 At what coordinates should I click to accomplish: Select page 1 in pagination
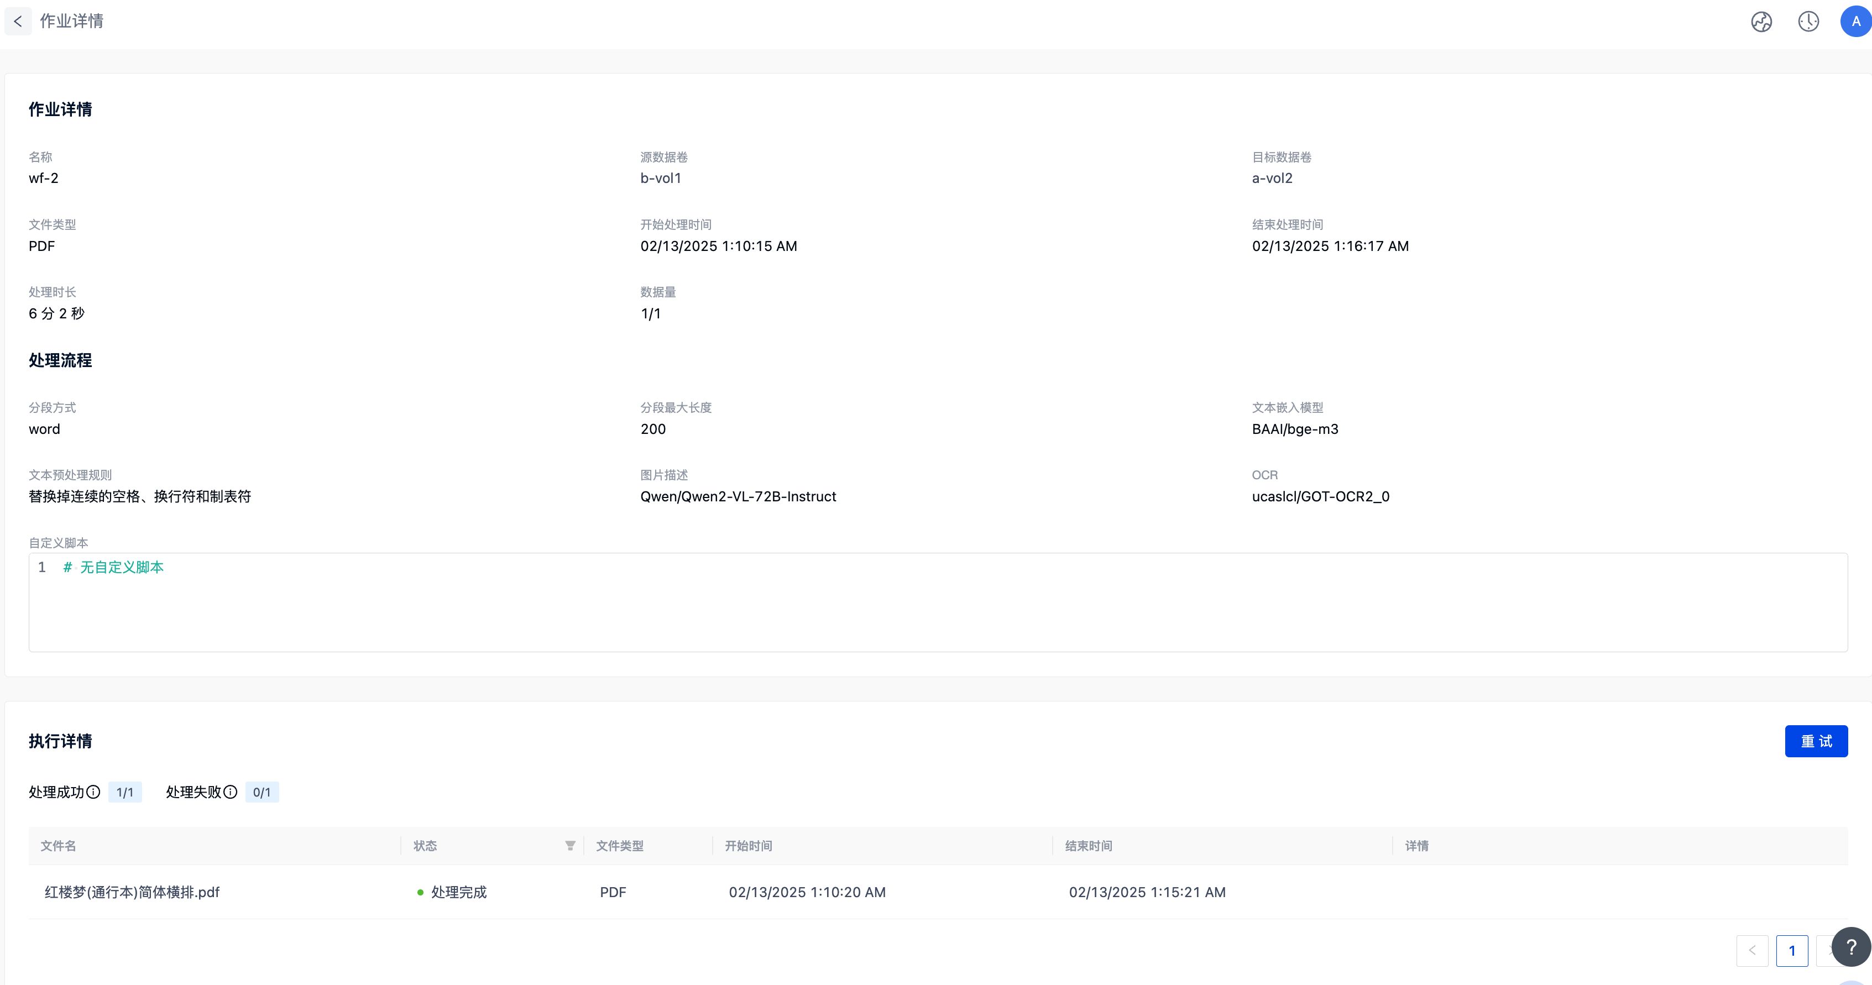pos(1791,950)
